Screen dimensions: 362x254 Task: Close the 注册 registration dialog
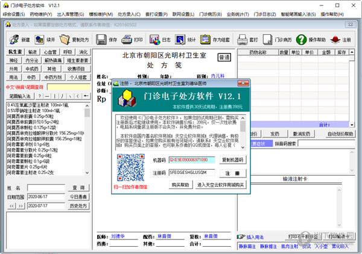(x=243, y=83)
